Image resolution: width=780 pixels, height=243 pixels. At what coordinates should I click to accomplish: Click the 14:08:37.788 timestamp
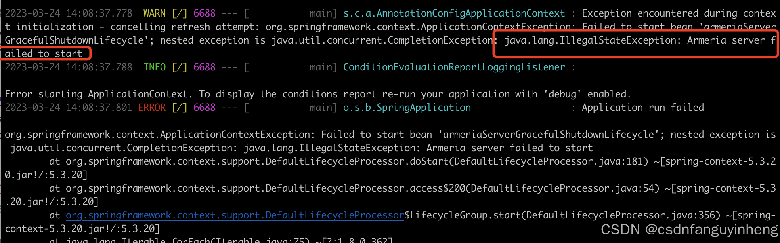tap(99, 67)
